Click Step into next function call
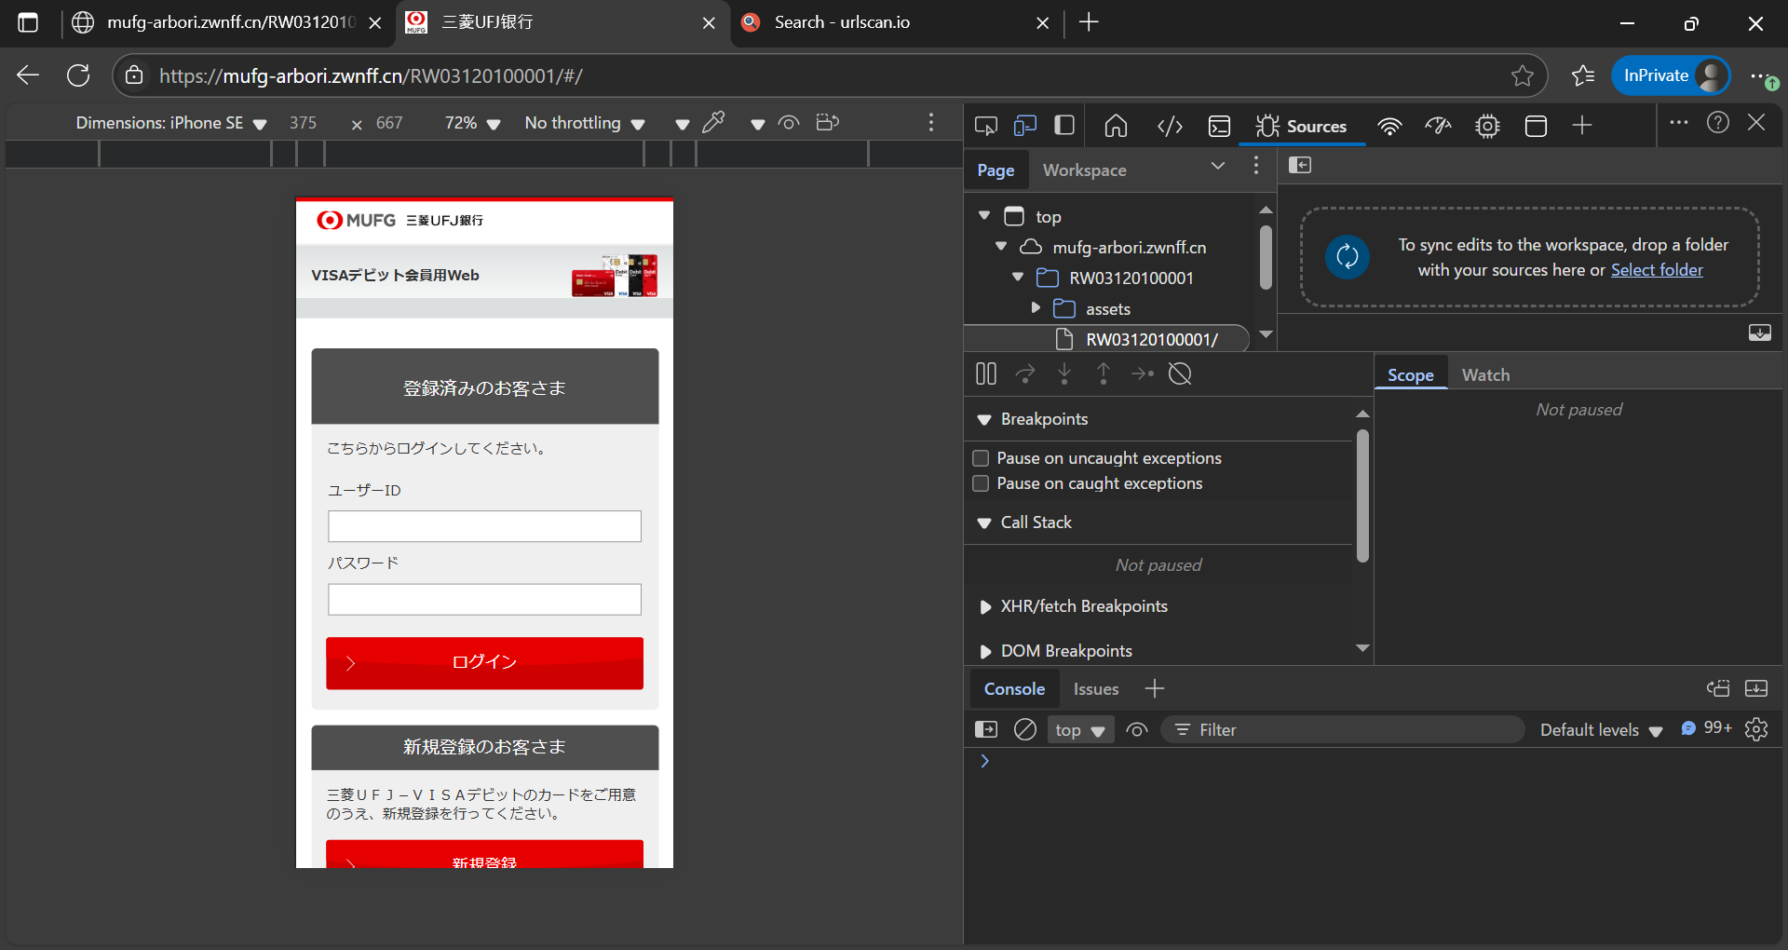The image size is (1788, 950). tap(1064, 374)
